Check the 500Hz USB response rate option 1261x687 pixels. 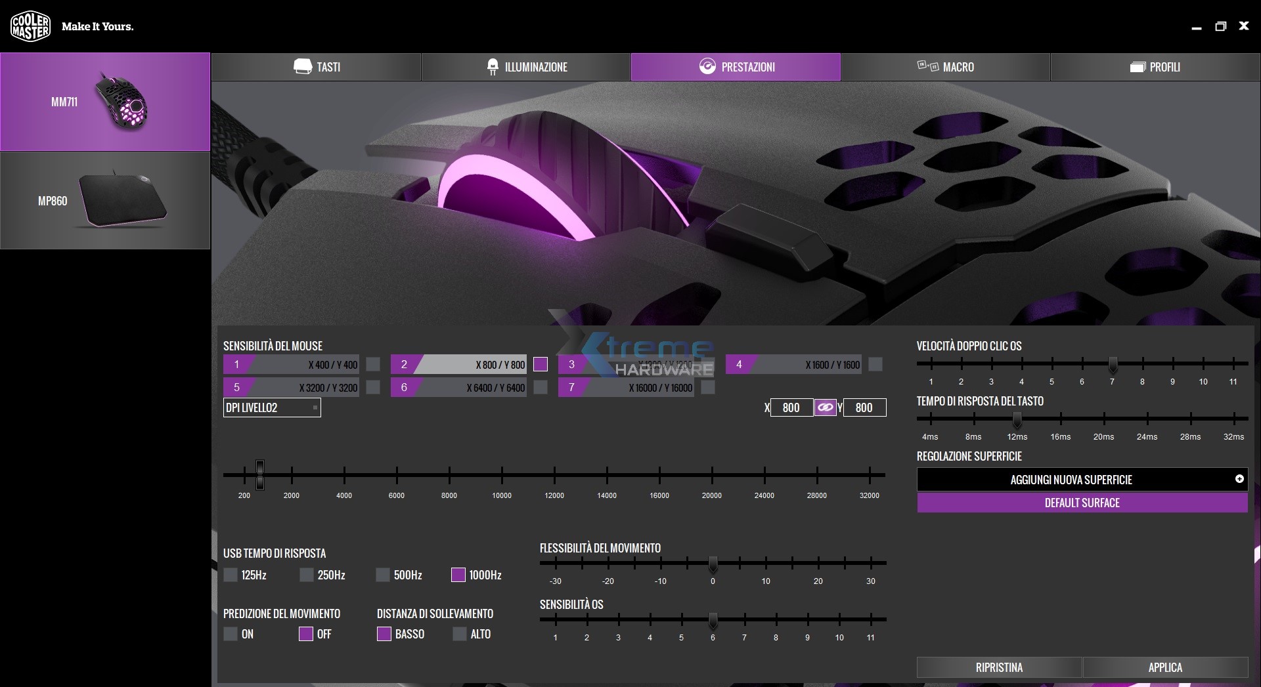click(382, 575)
